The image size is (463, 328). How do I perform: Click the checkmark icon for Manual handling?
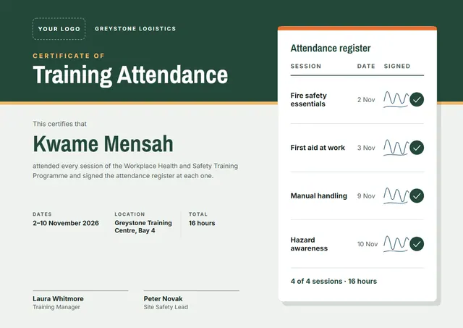pos(417,195)
